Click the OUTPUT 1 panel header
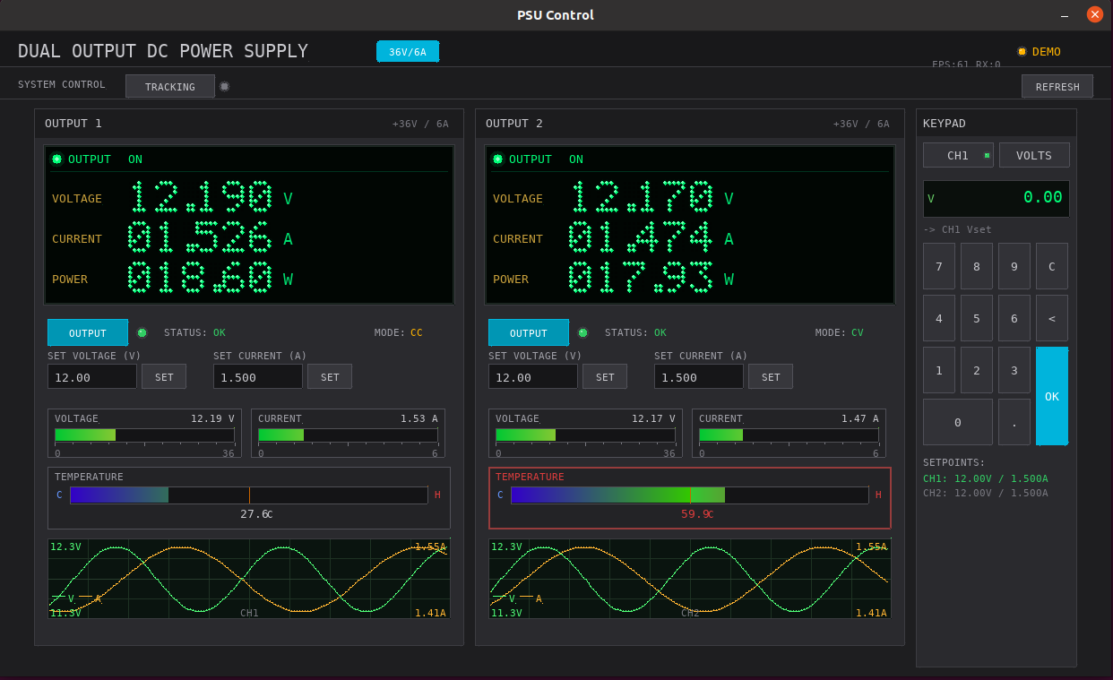The image size is (1113, 680). click(74, 124)
